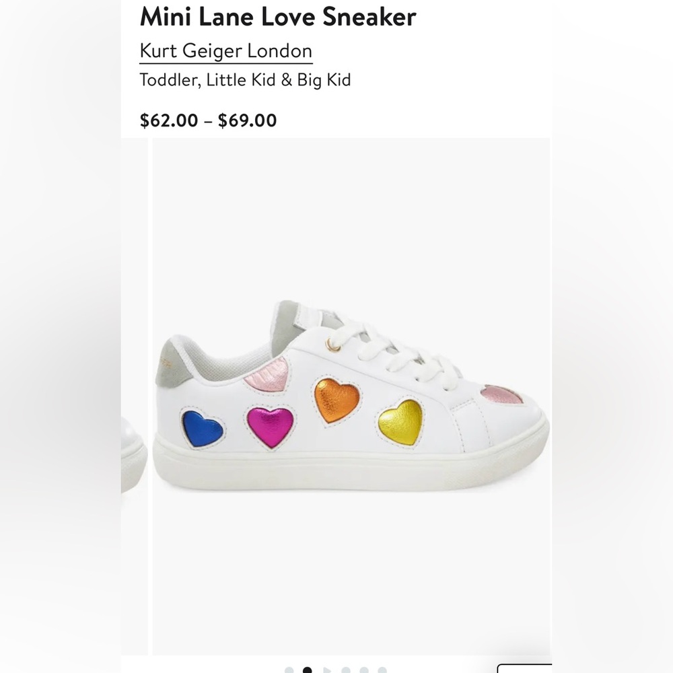
Task: Click the highlighted second carousel dot
Action: tap(307, 670)
